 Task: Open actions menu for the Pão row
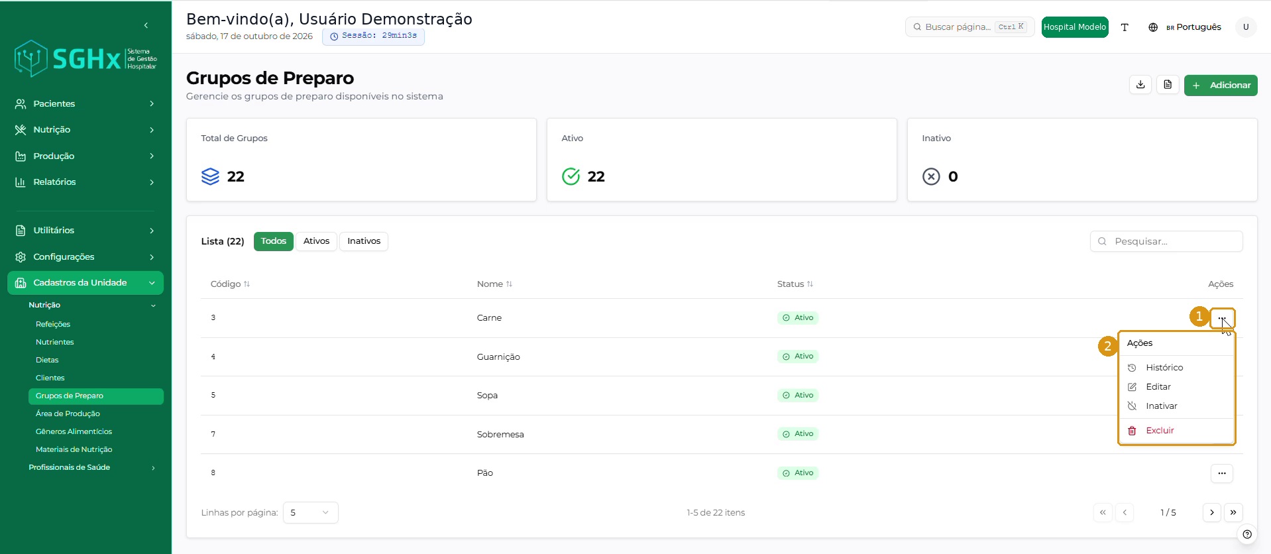click(1222, 473)
